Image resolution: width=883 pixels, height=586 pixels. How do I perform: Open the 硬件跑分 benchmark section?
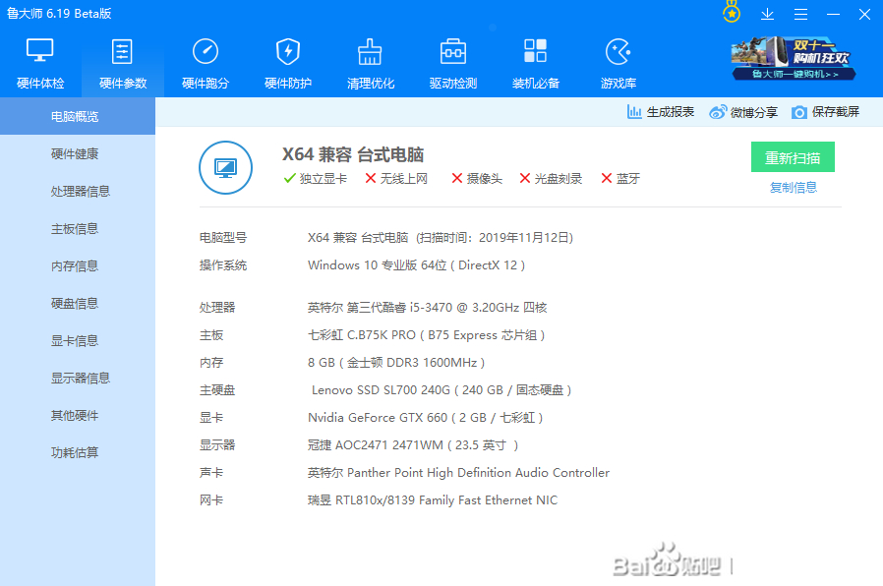coord(206,64)
